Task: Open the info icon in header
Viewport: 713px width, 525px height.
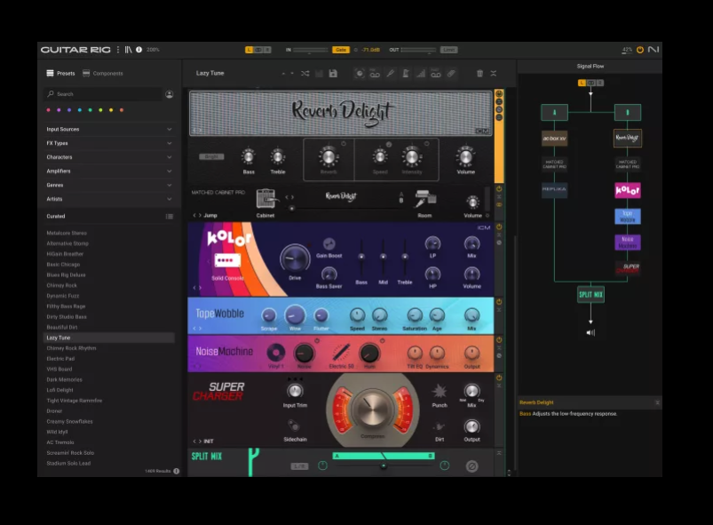Action: pyautogui.click(x=139, y=50)
